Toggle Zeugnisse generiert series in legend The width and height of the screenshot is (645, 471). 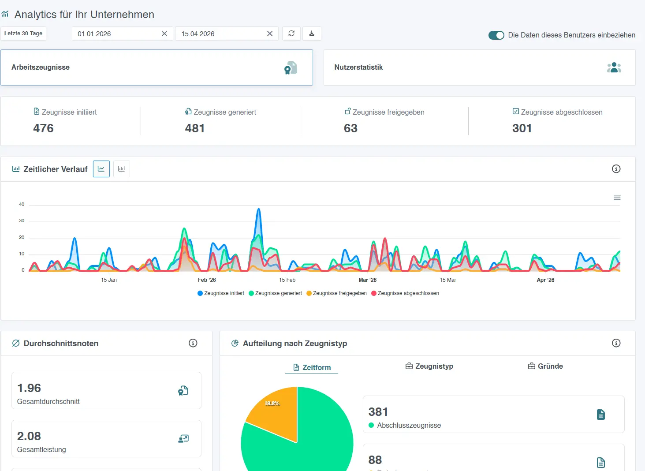(x=276, y=293)
